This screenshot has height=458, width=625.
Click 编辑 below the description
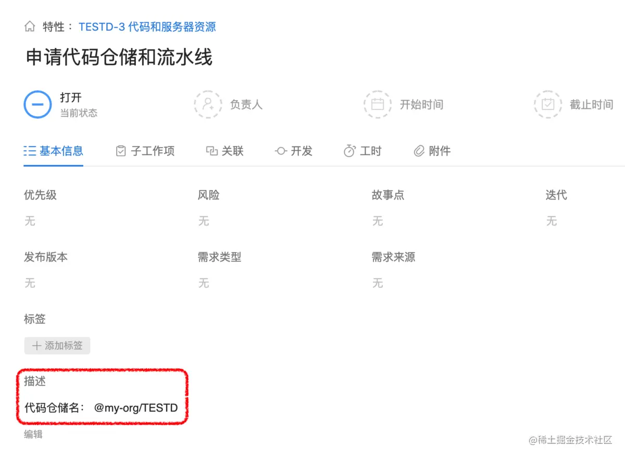33,434
